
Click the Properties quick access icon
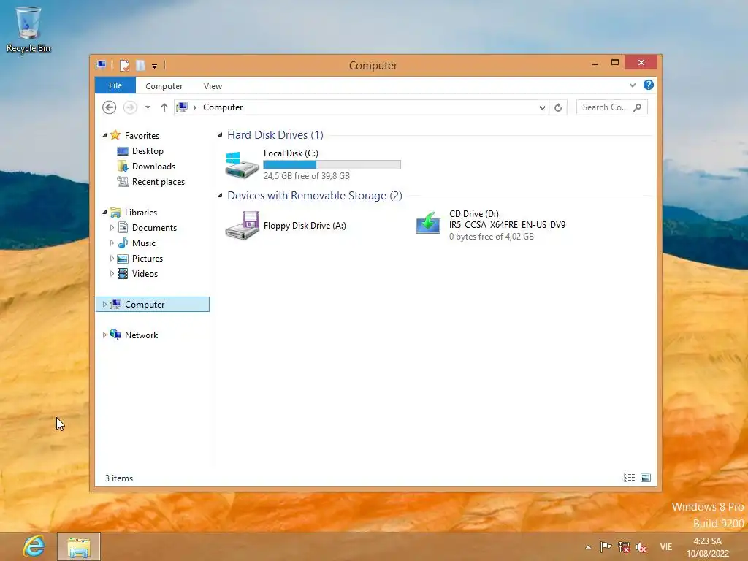124,65
